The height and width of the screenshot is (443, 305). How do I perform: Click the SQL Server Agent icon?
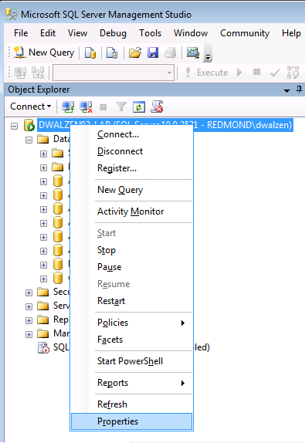[x=43, y=348]
